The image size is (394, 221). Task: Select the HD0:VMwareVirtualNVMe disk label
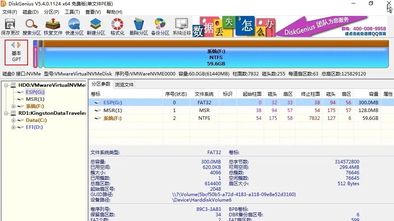click(x=52, y=85)
